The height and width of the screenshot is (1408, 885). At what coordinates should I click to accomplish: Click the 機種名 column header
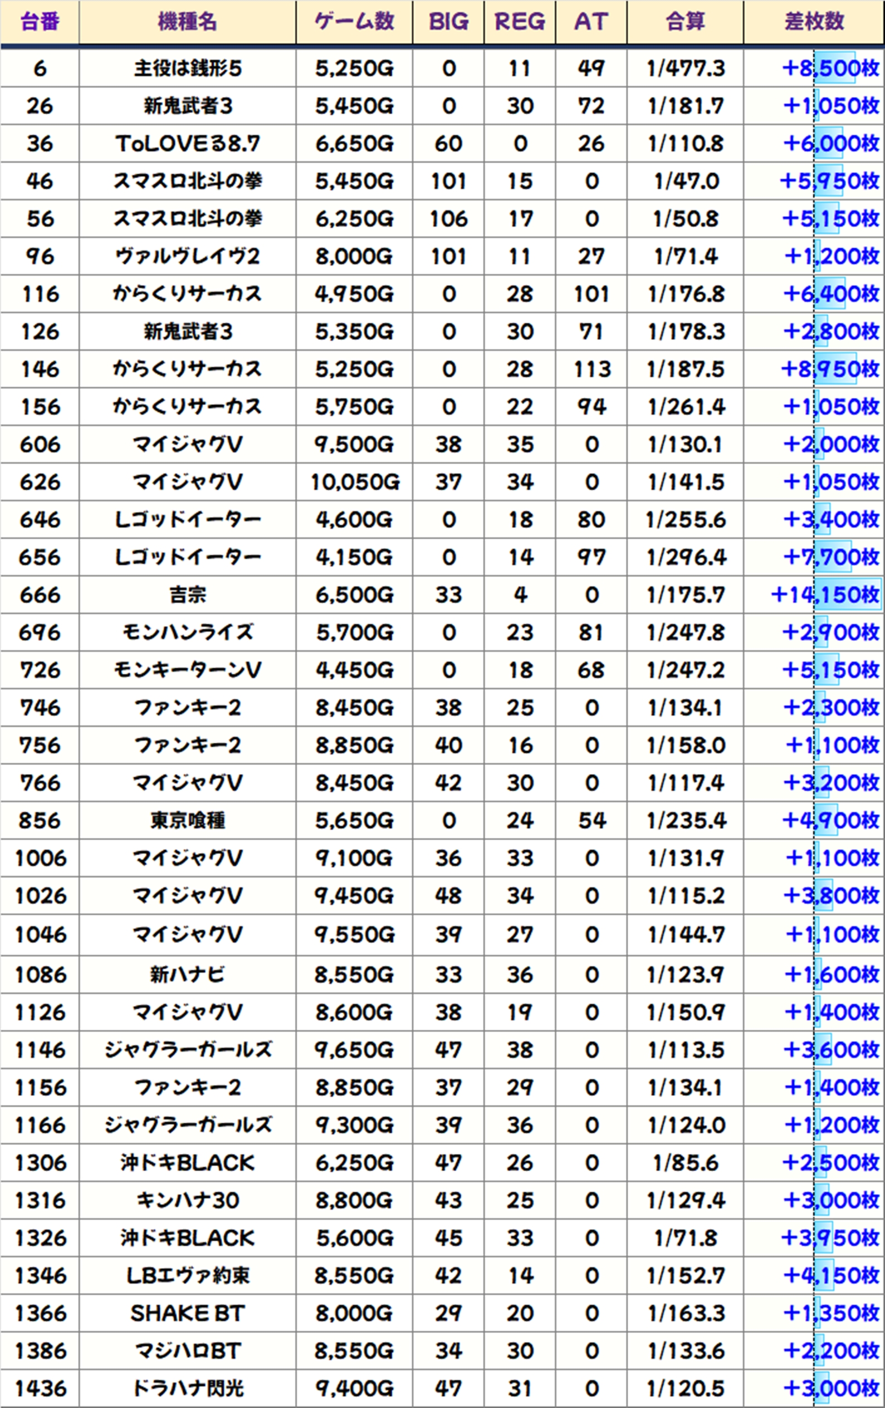tap(187, 22)
